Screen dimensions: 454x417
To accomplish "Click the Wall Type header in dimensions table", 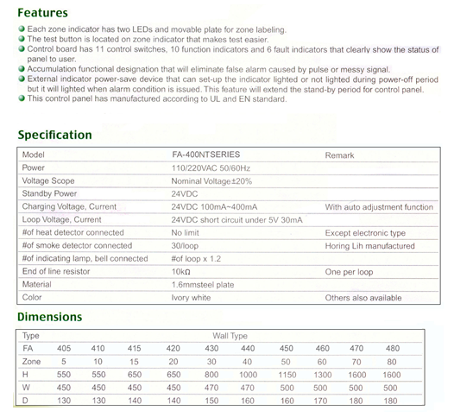I will click(230, 336).
